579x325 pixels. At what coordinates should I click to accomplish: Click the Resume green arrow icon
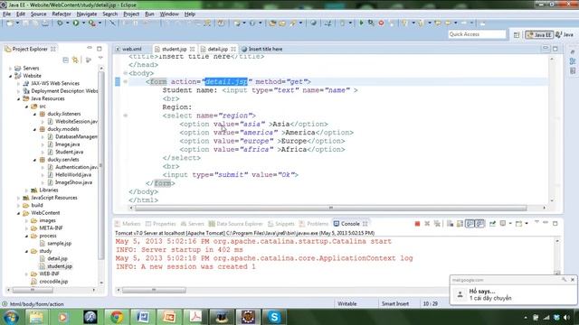click(x=361, y=23)
